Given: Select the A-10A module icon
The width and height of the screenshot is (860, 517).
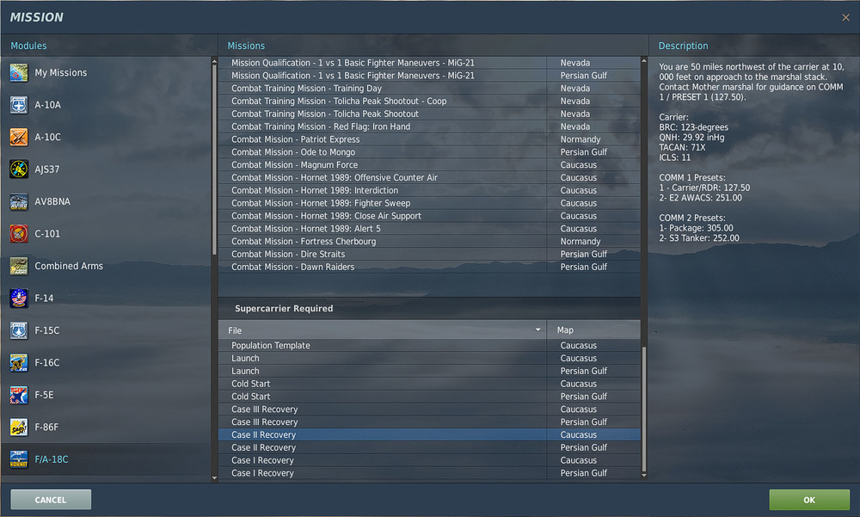Looking at the screenshot, I should coord(19,105).
